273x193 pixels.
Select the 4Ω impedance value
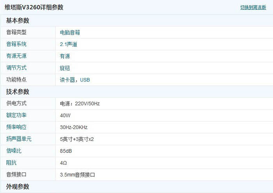[x=63, y=163]
